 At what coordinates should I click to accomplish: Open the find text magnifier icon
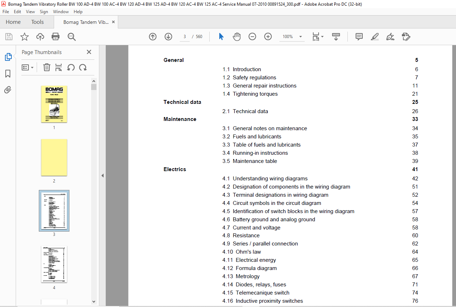pos(72,37)
